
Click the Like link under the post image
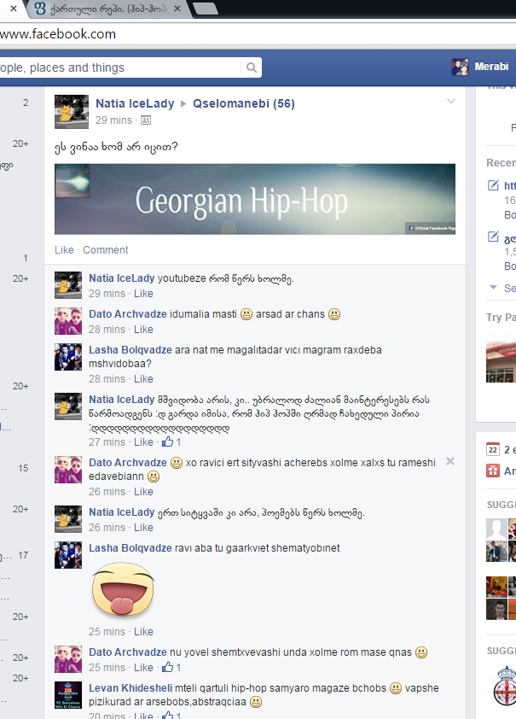(64, 250)
